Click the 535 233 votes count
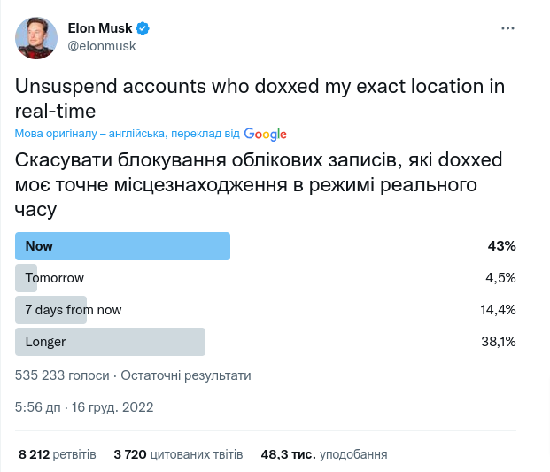The height and width of the screenshot is (472, 550). pos(62,375)
